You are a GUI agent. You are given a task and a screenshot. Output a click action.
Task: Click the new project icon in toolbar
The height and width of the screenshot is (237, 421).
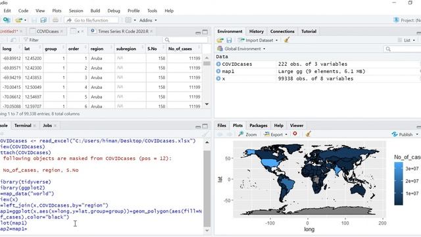coord(7,20)
